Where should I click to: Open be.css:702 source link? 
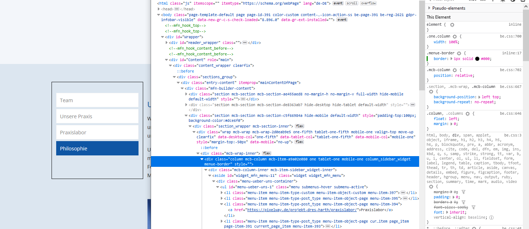[511, 70]
